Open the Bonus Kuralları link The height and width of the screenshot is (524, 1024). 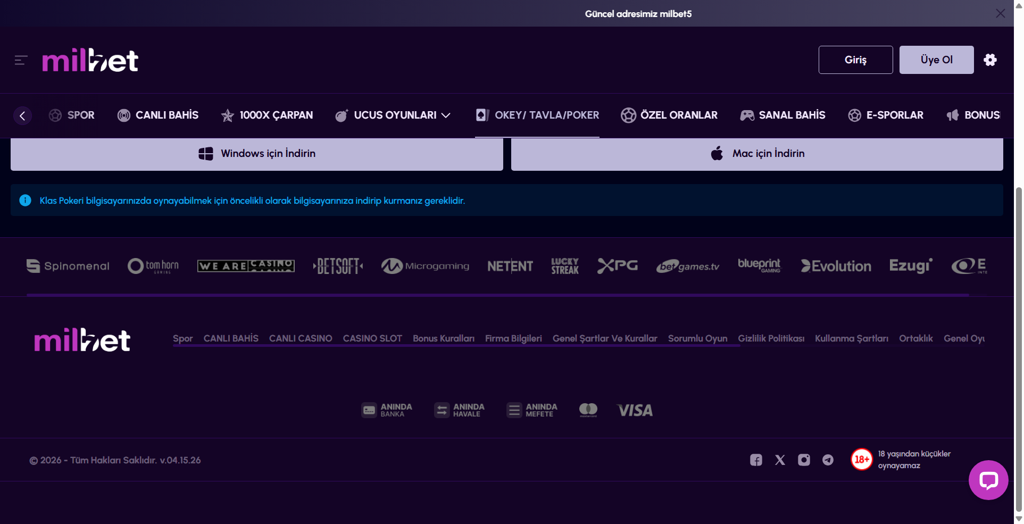pyautogui.click(x=444, y=338)
